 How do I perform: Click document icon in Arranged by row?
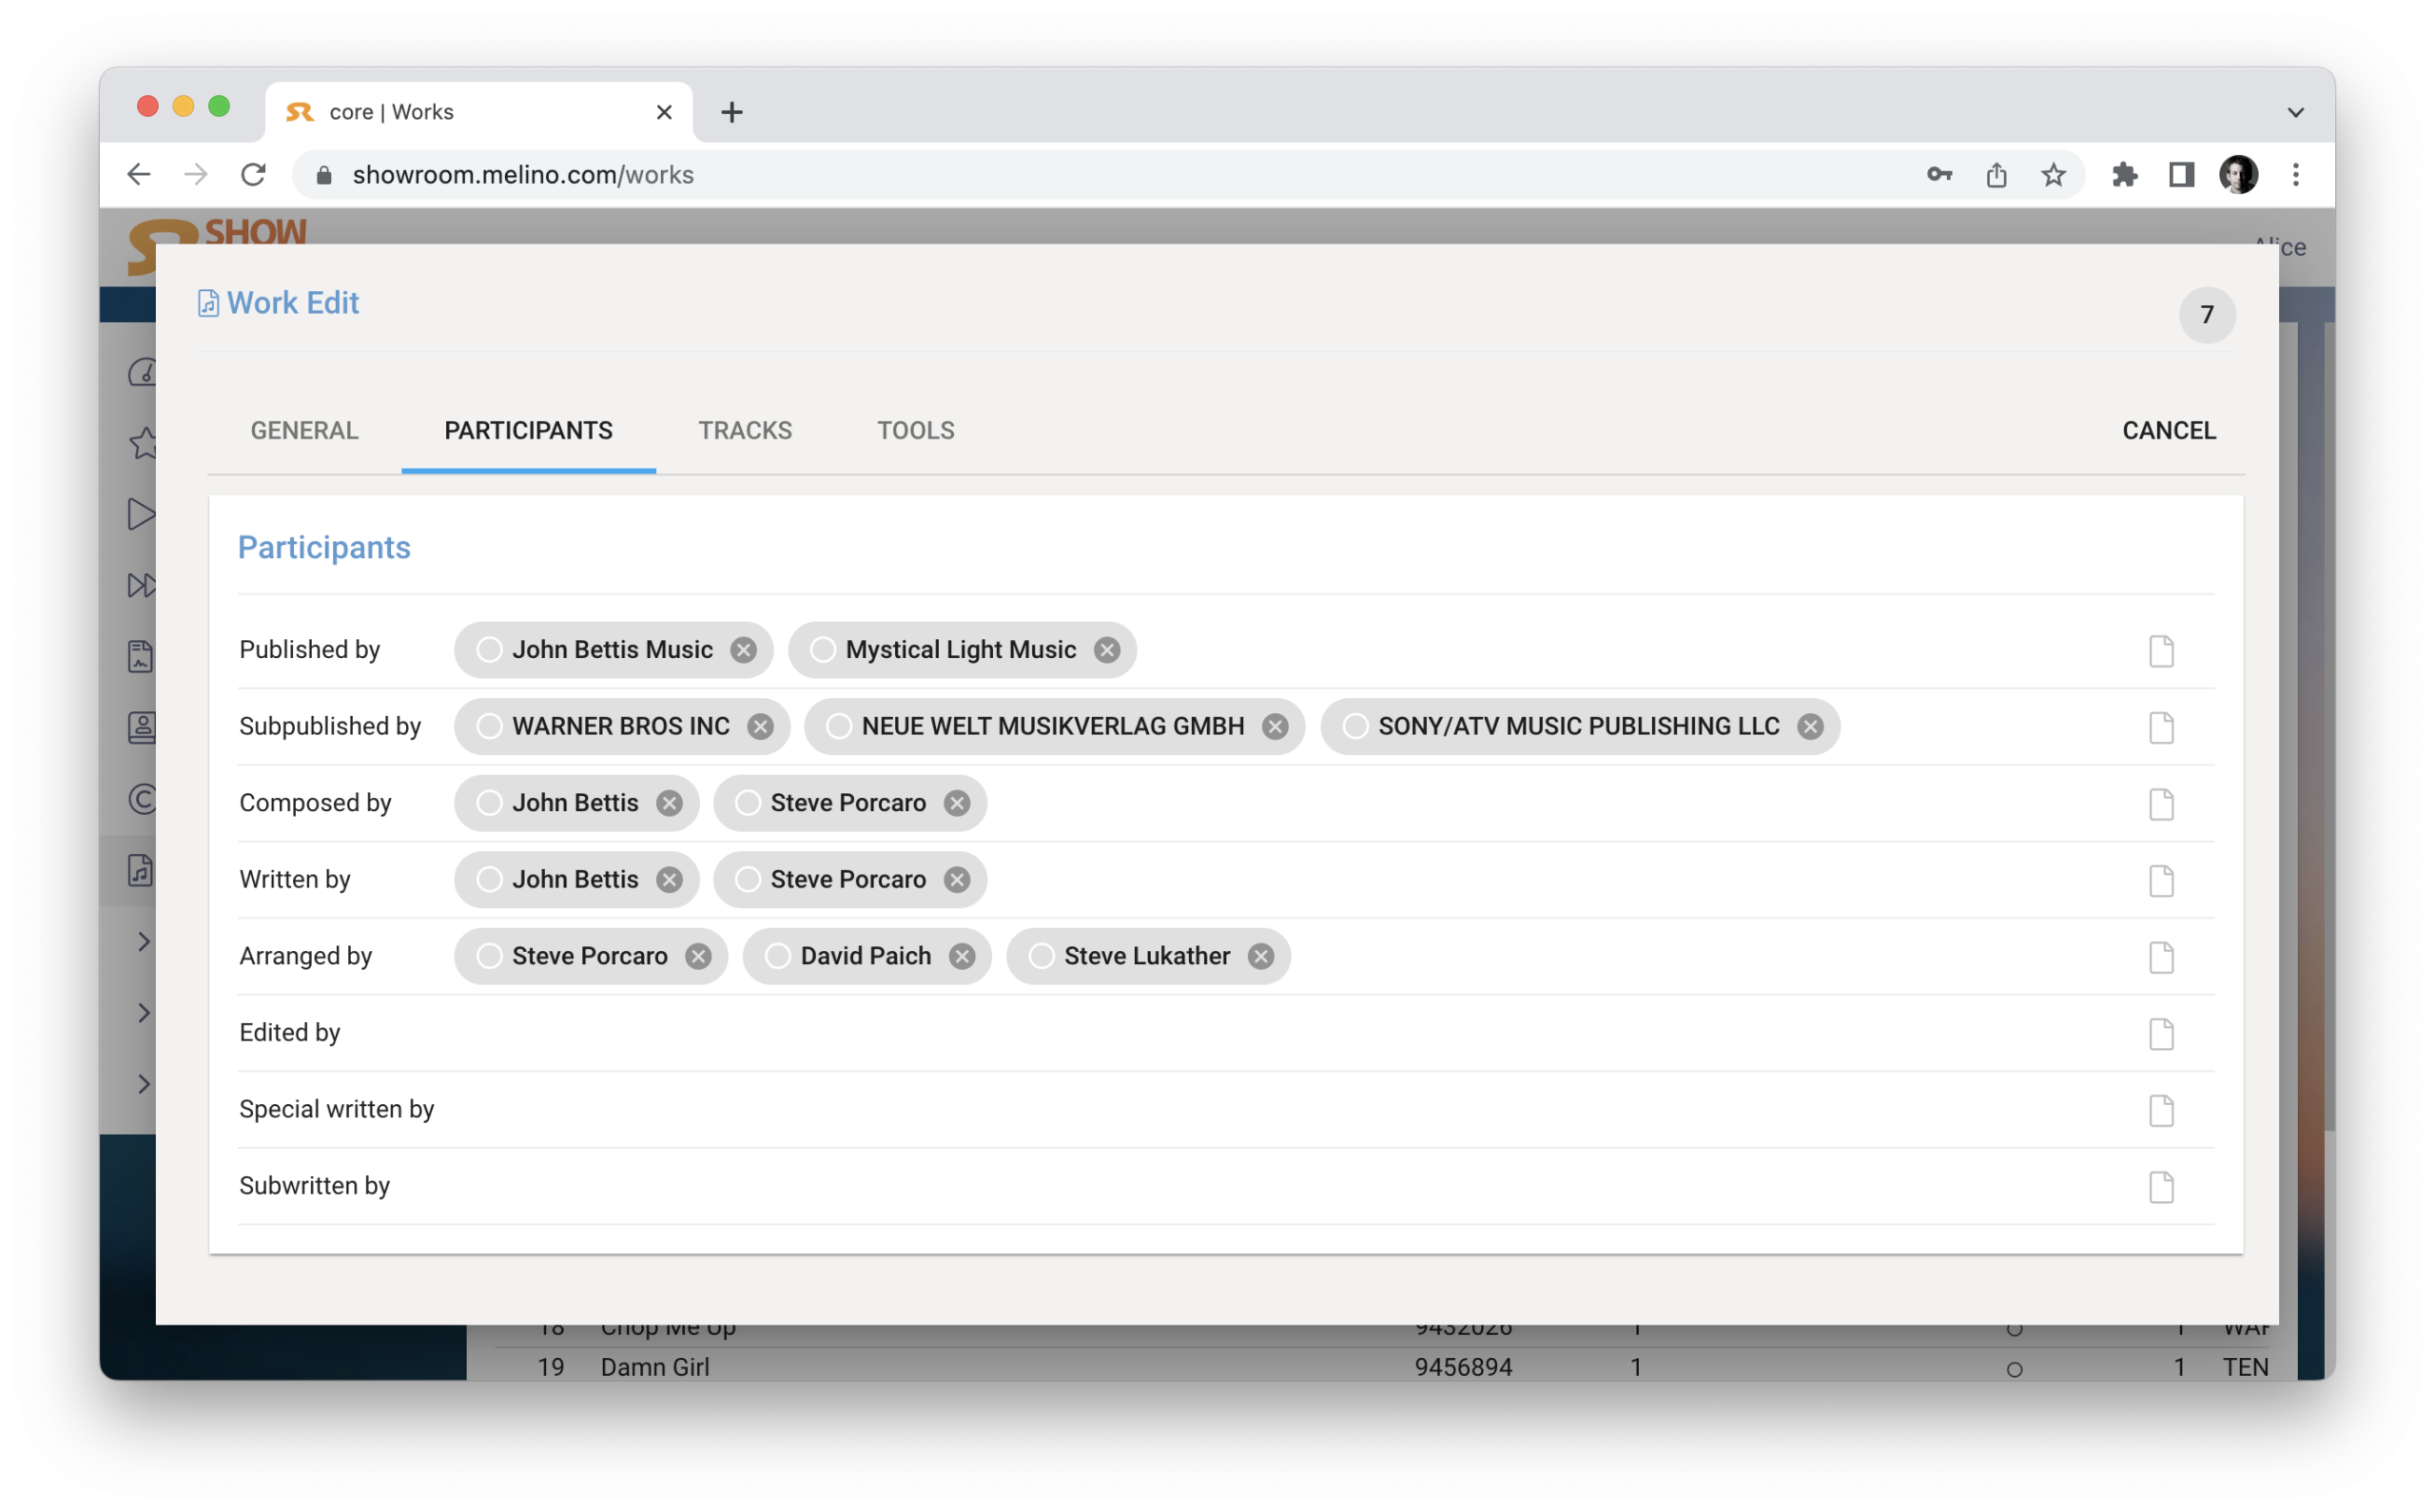tap(2161, 958)
